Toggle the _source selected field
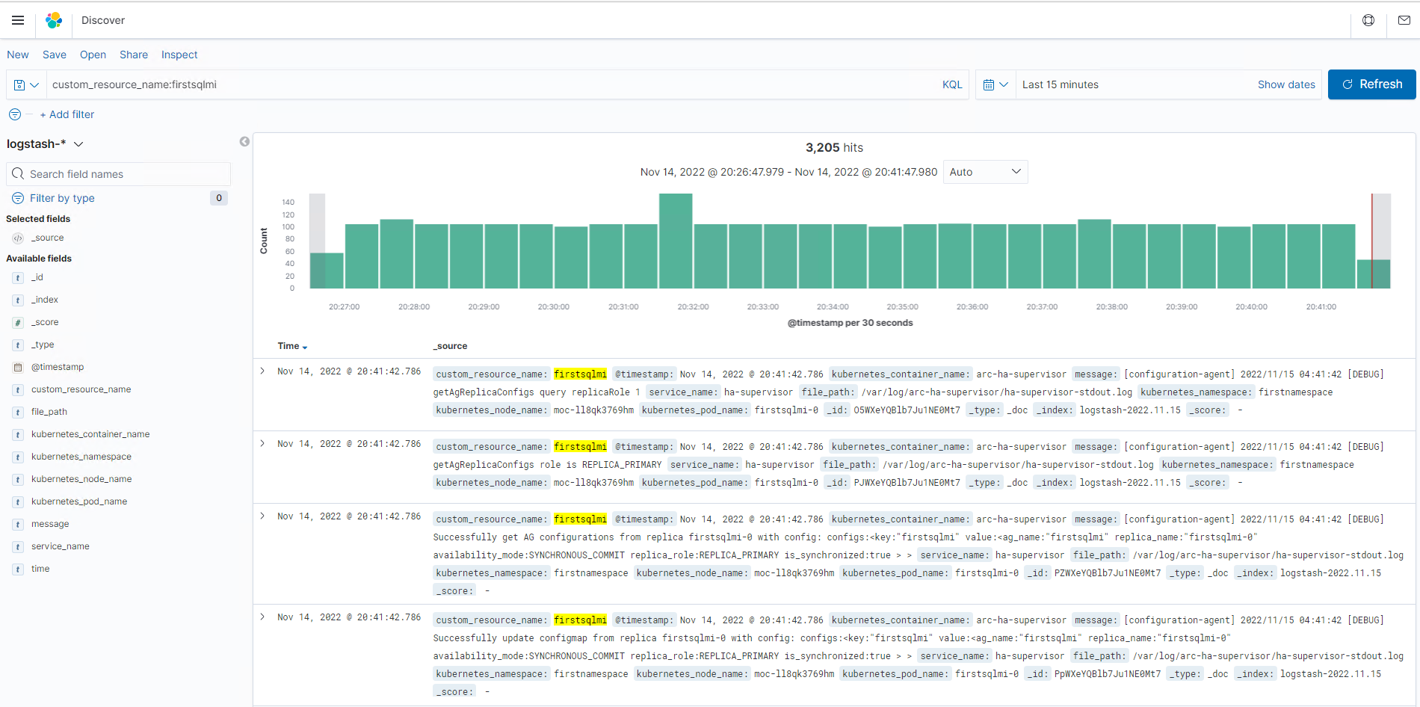This screenshot has height=707, width=1420. pos(48,238)
